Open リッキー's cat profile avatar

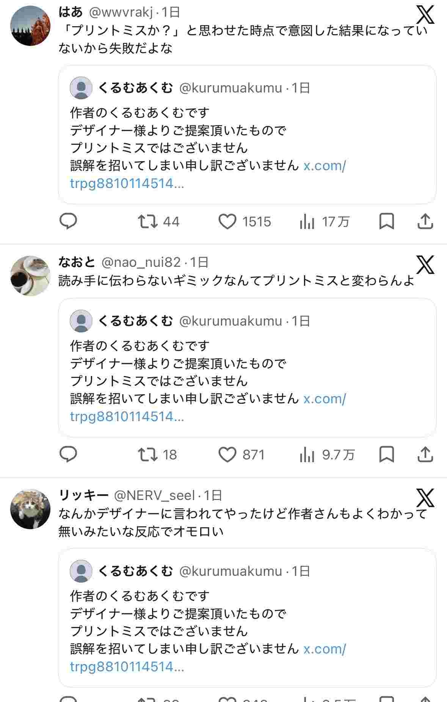click(30, 509)
